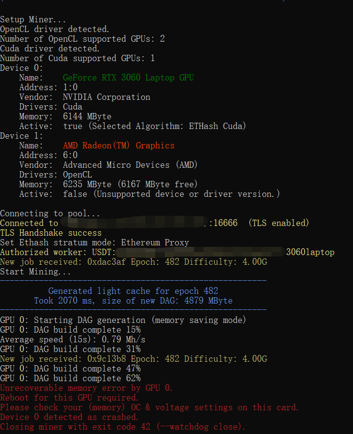Click 'Reboot for this GPU required.' line
Image resolution: width=353 pixels, height=434 pixels.
(x=69, y=398)
